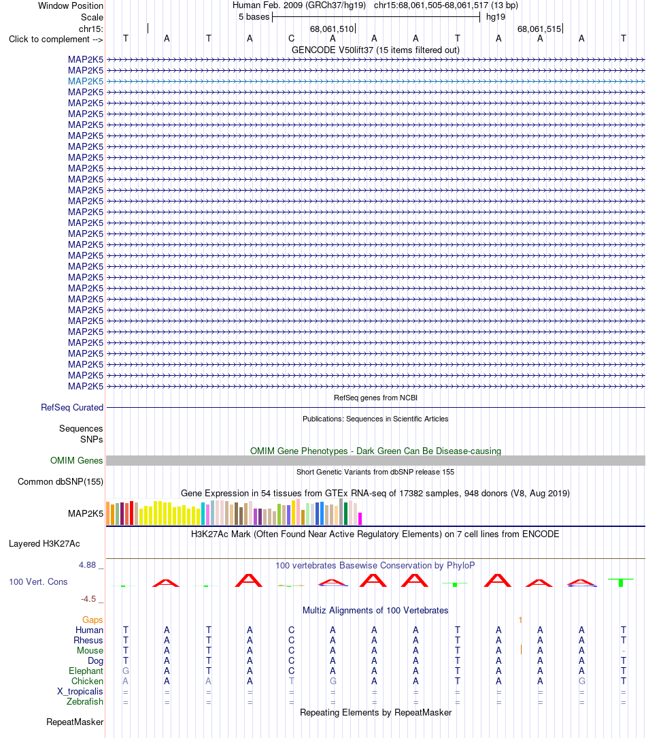Open the Publications: Sequences in Scientific Articles title
The image size is (646, 738).
coord(375,419)
